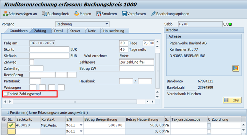Screen dimensions: 247x135
Task: Click the Vorerfassen save icon
Action: coord(124,14)
